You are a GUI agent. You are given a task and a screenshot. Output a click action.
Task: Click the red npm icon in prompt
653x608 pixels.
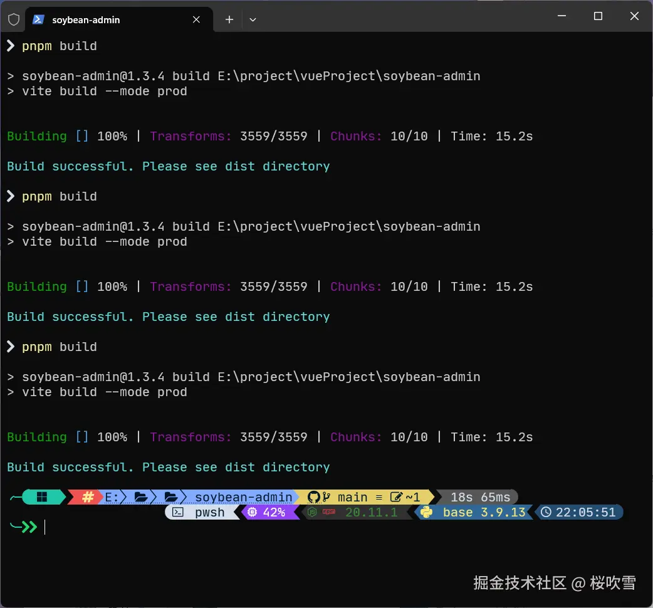click(329, 512)
